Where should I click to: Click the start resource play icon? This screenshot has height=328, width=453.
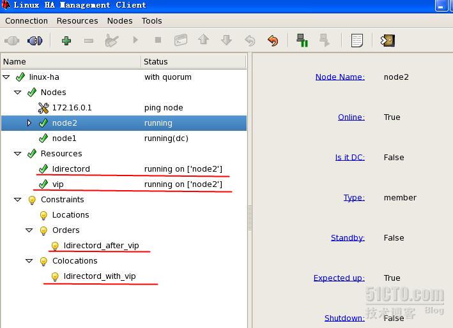pyautogui.click(x=135, y=40)
